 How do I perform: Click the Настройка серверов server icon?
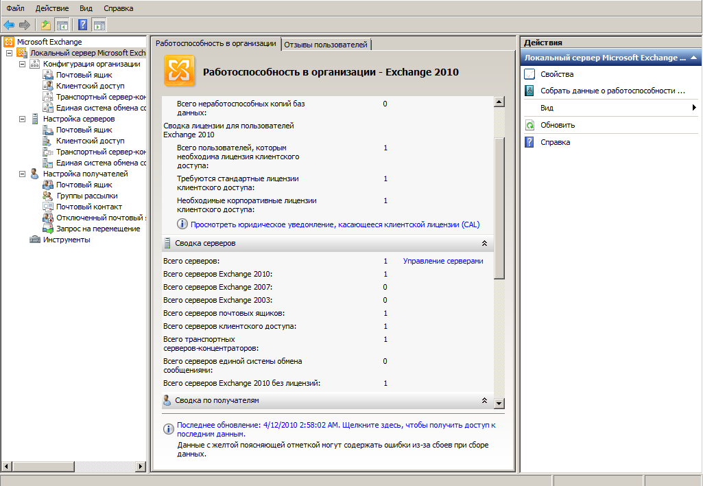(x=34, y=119)
